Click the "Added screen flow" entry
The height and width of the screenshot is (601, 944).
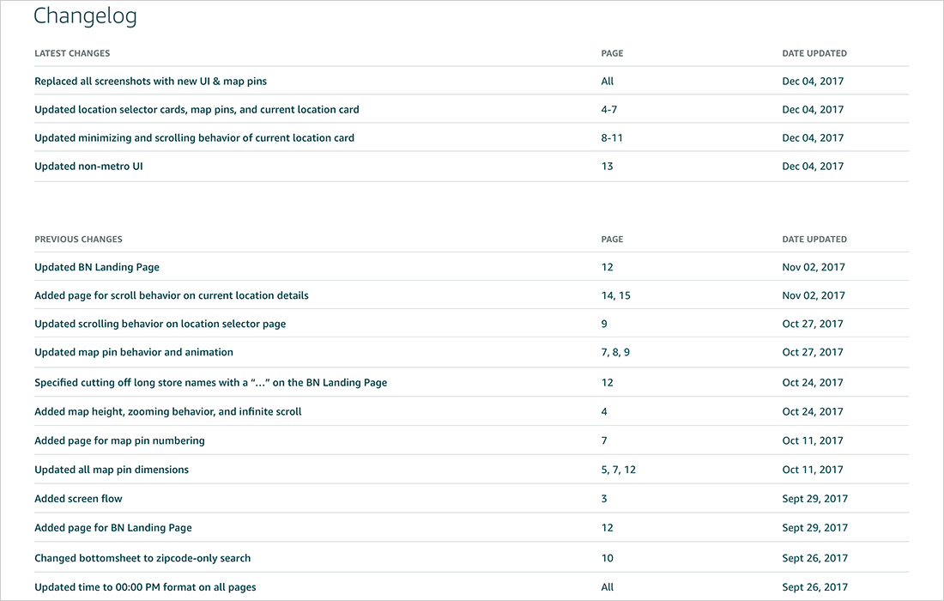pyautogui.click(x=78, y=499)
